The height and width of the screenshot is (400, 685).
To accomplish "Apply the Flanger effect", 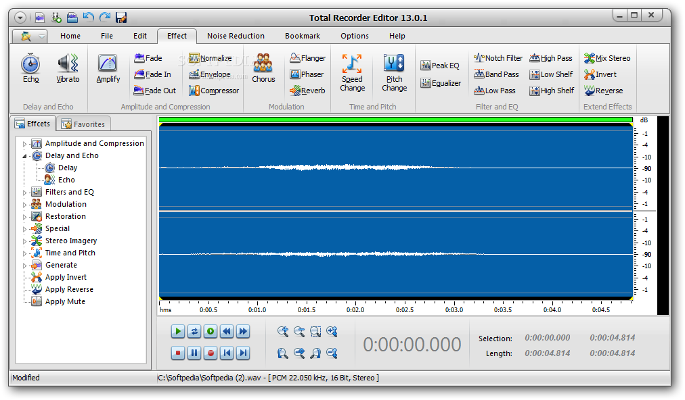I will (307, 58).
